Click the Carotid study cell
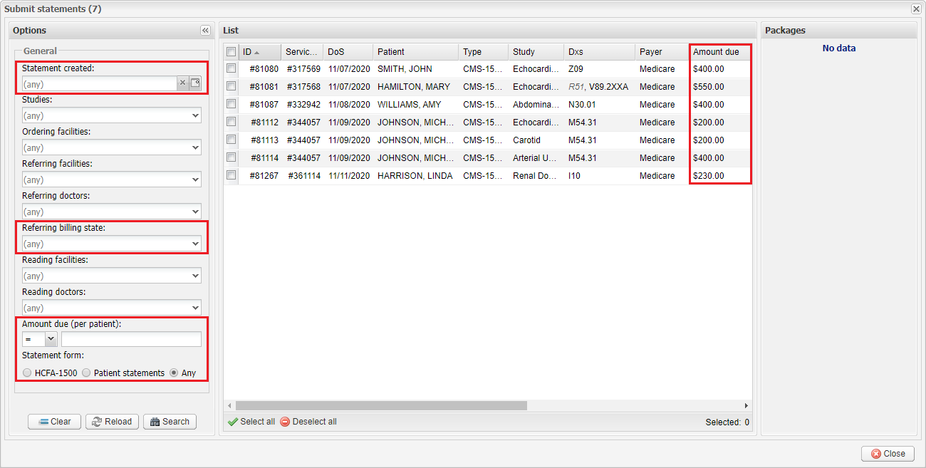 pyautogui.click(x=536, y=140)
